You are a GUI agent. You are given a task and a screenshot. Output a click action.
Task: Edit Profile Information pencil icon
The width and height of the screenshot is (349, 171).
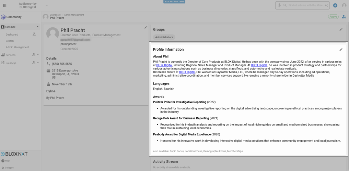pyautogui.click(x=341, y=50)
